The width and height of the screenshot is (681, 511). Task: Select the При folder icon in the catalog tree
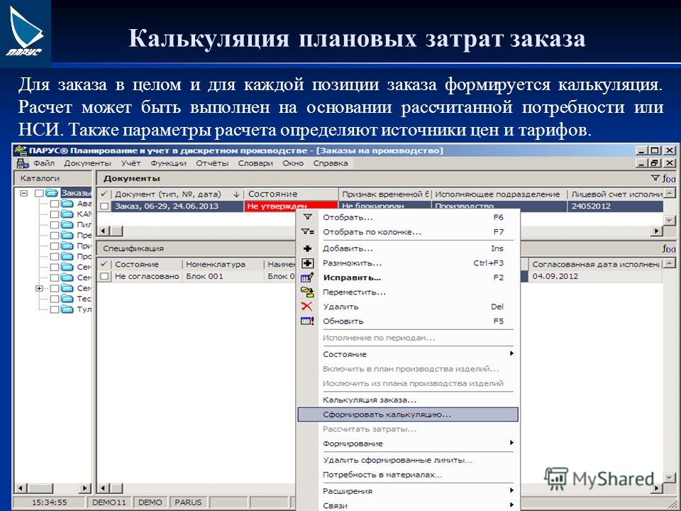[x=67, y=246]
